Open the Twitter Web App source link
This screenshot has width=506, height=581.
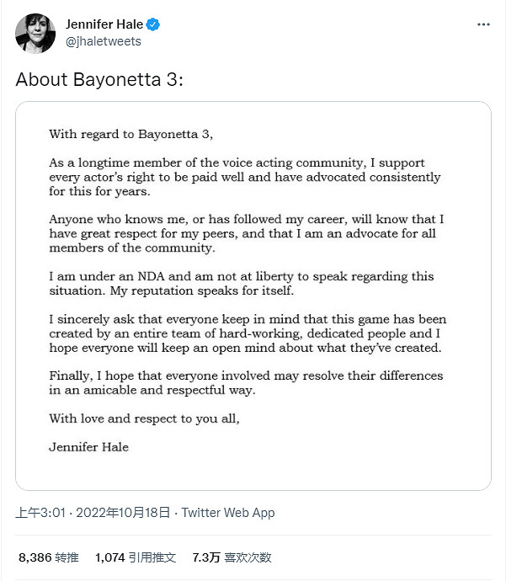pos(228,512)
